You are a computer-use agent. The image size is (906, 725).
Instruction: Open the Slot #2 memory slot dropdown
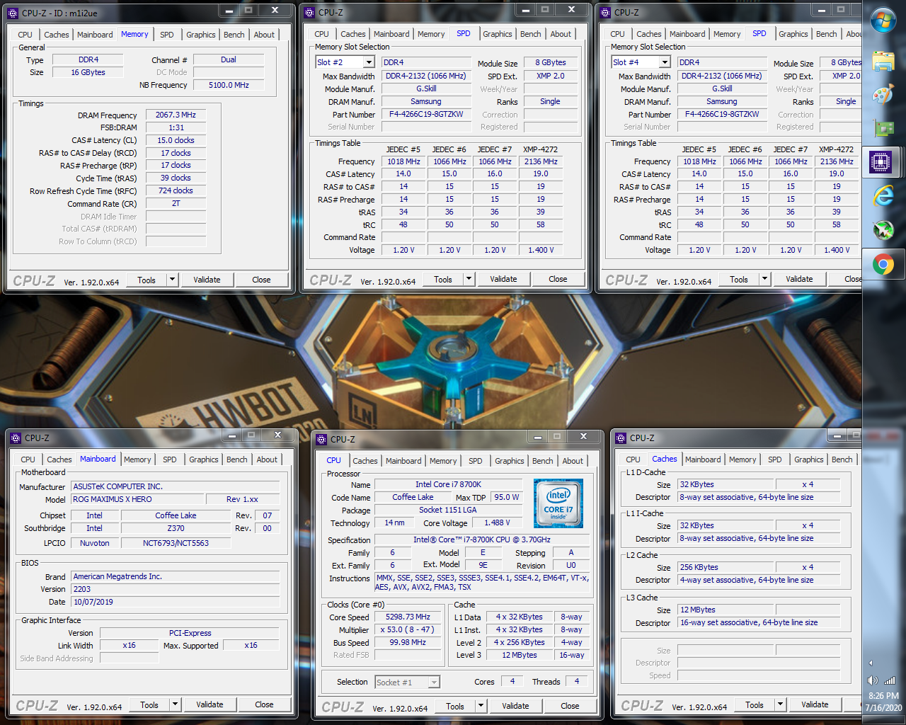click(x=368, y=62)
